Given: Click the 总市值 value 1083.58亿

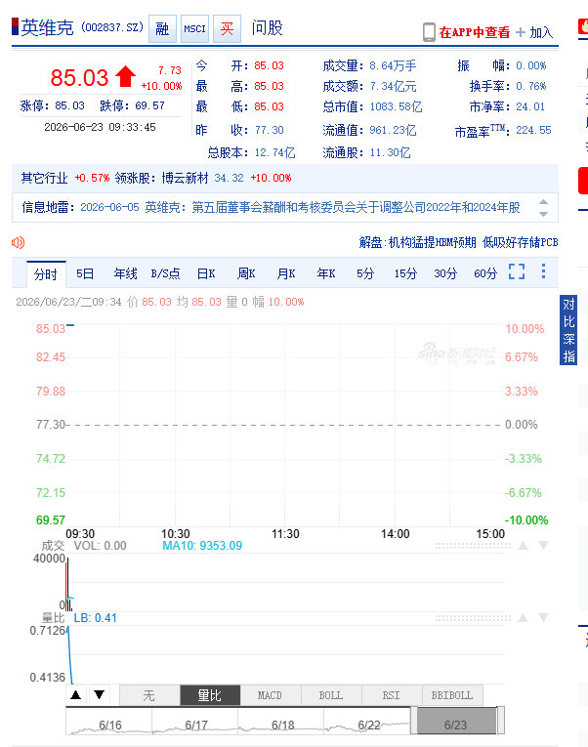Looking at the screenshot, I should click(x=396, y=106).
